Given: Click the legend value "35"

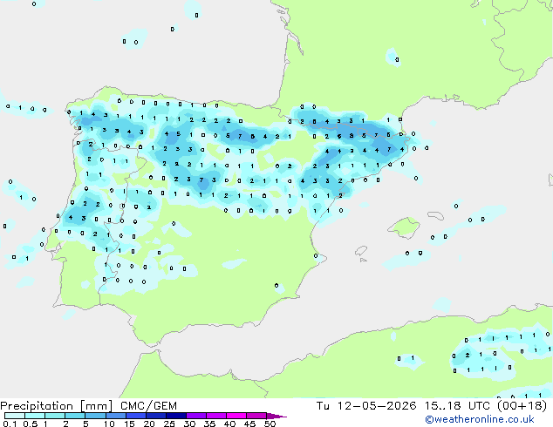Looking at the screenshot, I should pyautogui.click(x=209, y=424).
